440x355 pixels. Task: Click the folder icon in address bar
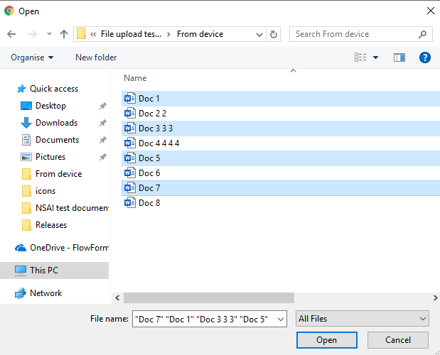pyautogui.click(x=81, y=34)
